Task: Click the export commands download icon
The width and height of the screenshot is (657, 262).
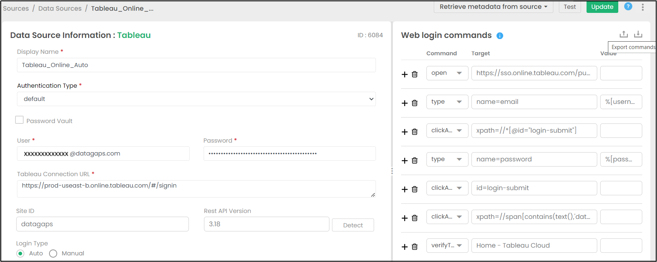Action: tap(638, 34)
